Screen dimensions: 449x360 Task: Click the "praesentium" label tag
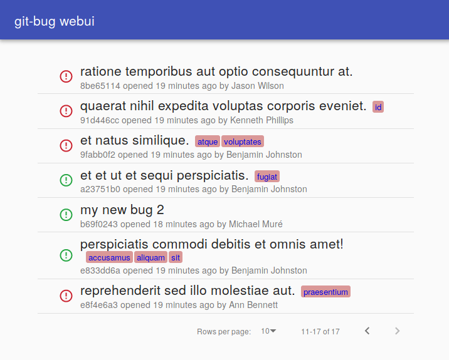(325, 292)
